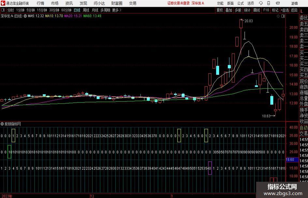The width and height of the screenshot is (308, 198).
Task: Switch to the 月线 monthly tab
Action: pyautogui.click(x=95, y=10)
